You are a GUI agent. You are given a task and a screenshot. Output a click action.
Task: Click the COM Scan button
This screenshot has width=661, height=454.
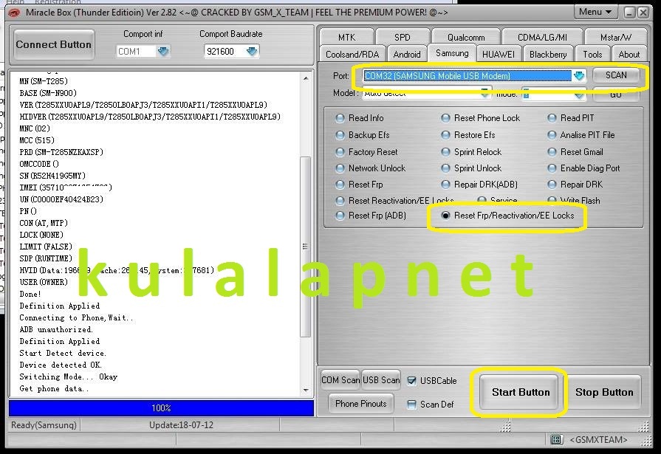(x=340, y=380)
